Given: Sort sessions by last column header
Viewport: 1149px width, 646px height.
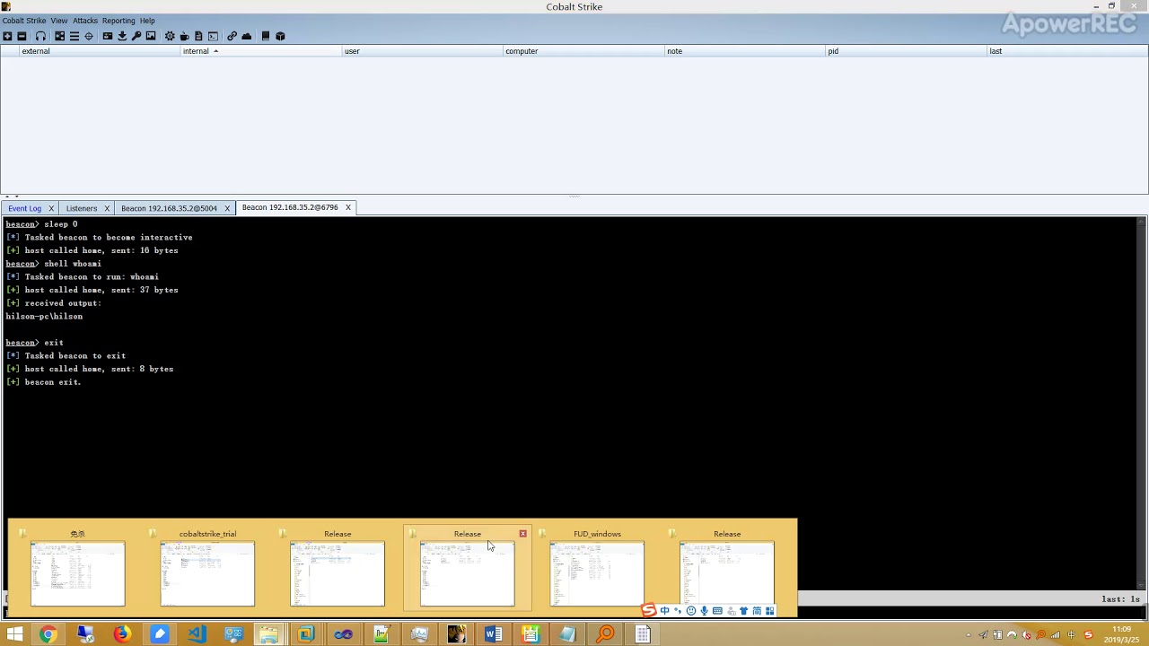Looking at the screenshot, I should 1067,51.
